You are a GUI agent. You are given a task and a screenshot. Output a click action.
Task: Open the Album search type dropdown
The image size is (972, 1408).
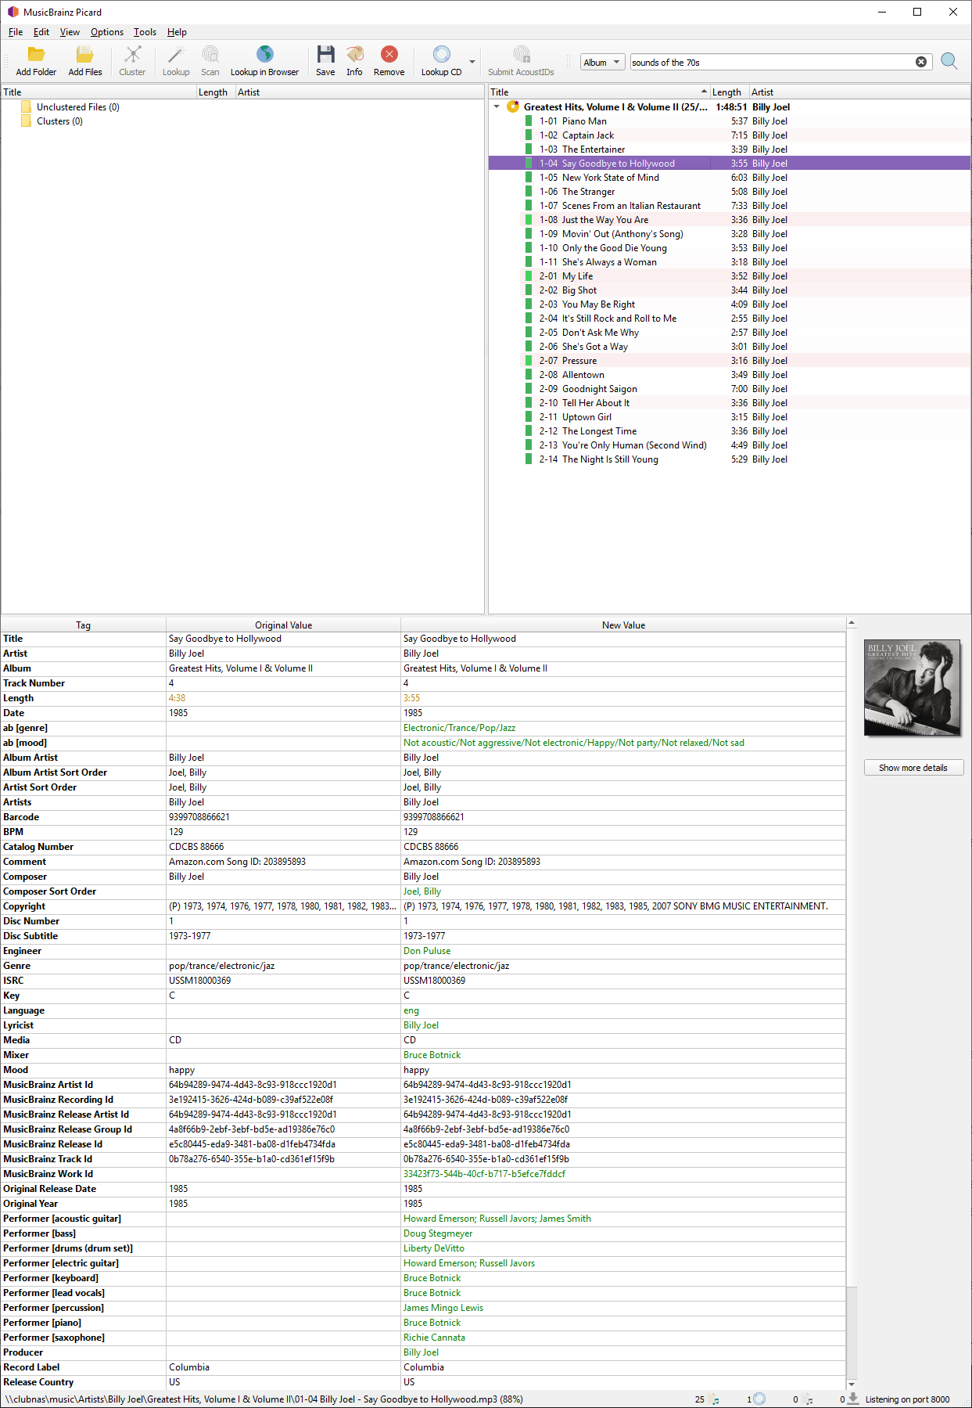point(602,62)
